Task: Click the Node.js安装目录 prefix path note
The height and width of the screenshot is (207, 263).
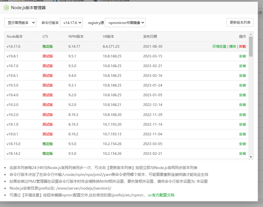Action: [60, 188]
